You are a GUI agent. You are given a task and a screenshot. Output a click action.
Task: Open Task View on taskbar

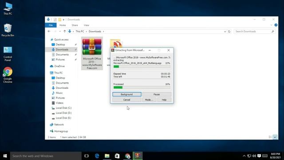click(x=87, y=156)
